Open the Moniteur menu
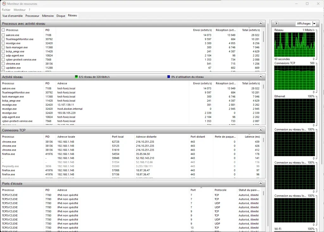 pos(20,10)
